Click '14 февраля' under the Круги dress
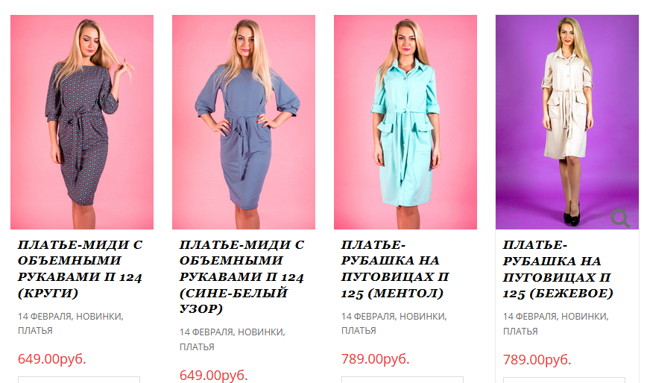The height and width of the screenshot is (383, 647). coord(45,316)
